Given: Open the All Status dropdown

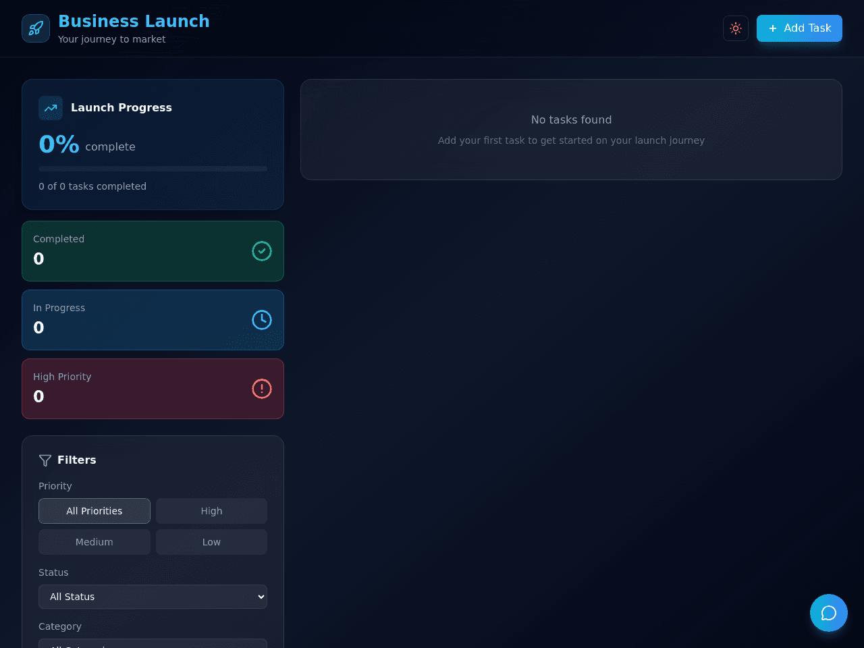Looking at the screenshot, I should 153,597.
